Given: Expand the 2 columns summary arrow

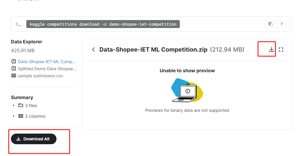Looking at the screenshot, I should click(14, 116).
